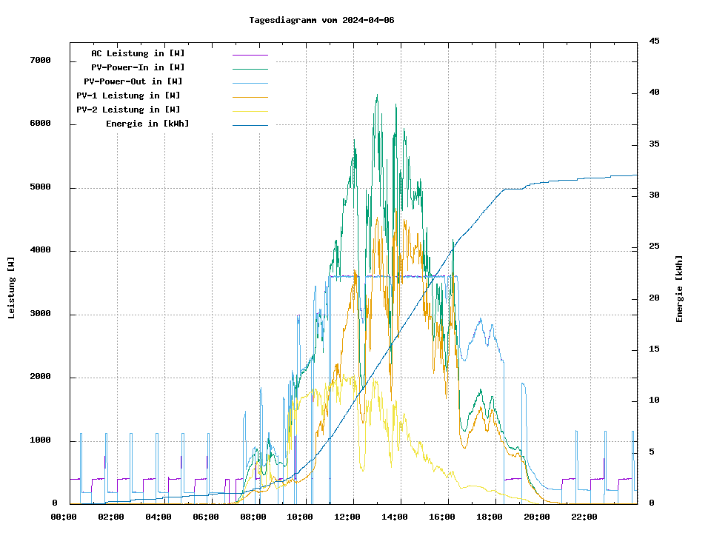This screenshot has width=711, height=533.
Task: Click the yellow PV-2 Leistung legend line
Action: [x=250, y=110]
